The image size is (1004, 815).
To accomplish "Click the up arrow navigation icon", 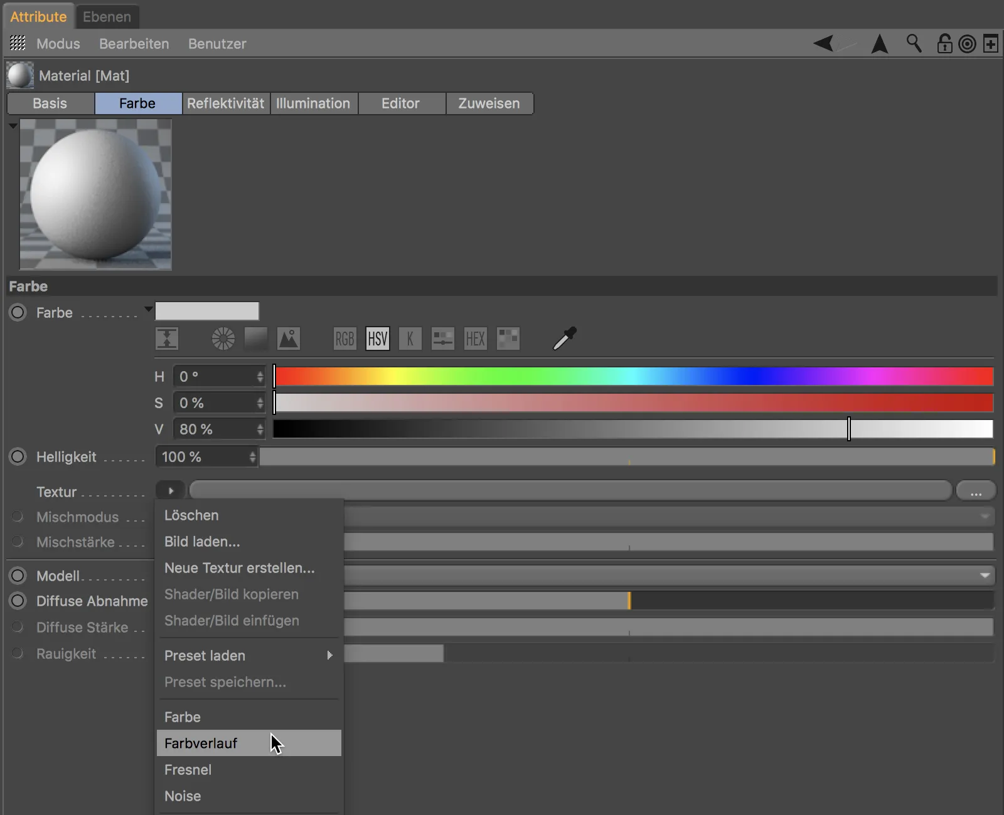I will coord(880,44).
